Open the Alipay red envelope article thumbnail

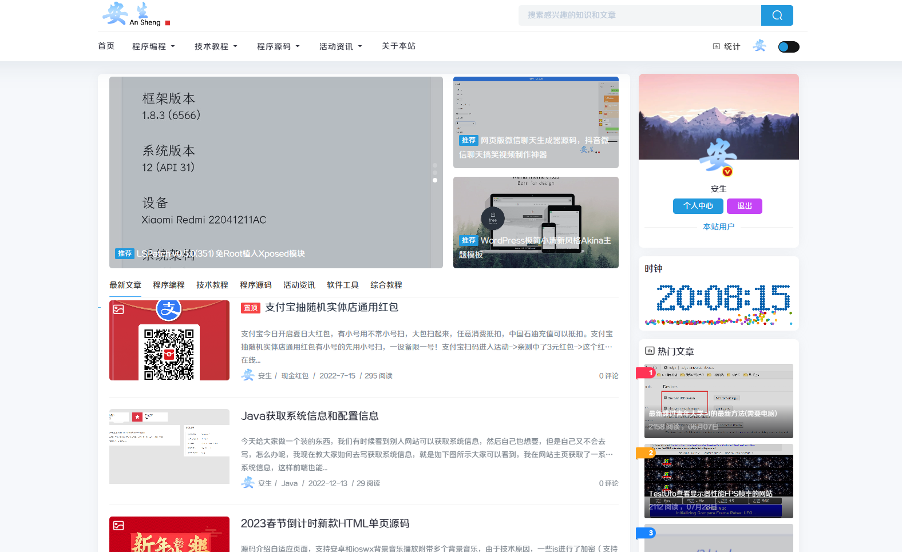[x=169, y=340]
